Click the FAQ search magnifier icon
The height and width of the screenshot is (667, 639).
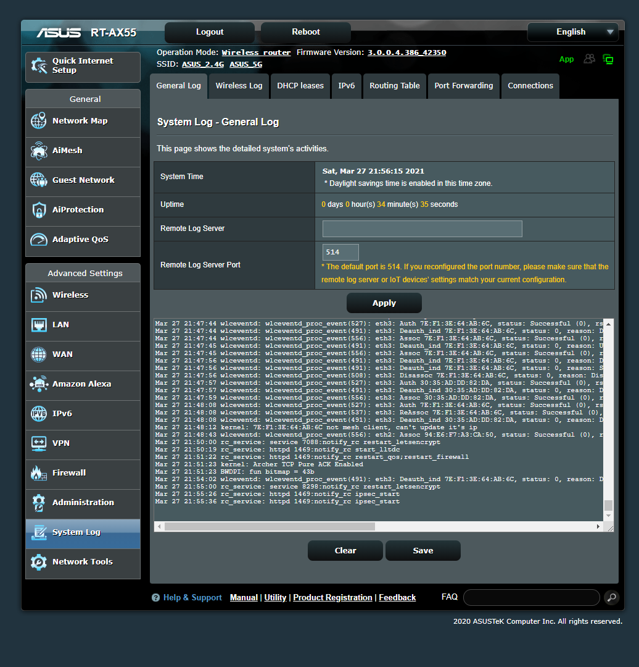pos(611,598)
